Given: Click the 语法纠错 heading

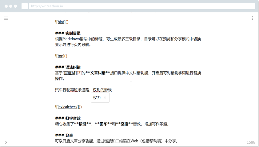Looking at the screenshot, I should pyautogui.click(x=73, y=67).
